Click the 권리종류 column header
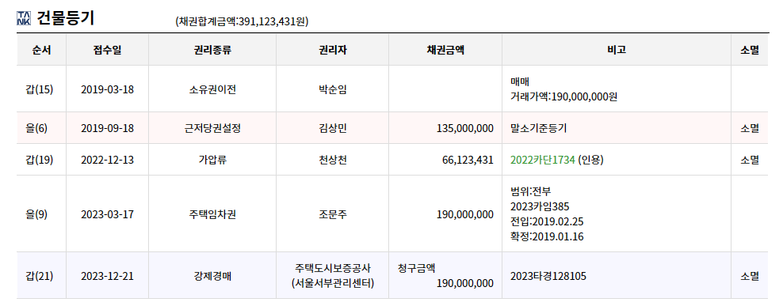Viewport: 783px width, 306px height. click(212, 50)
